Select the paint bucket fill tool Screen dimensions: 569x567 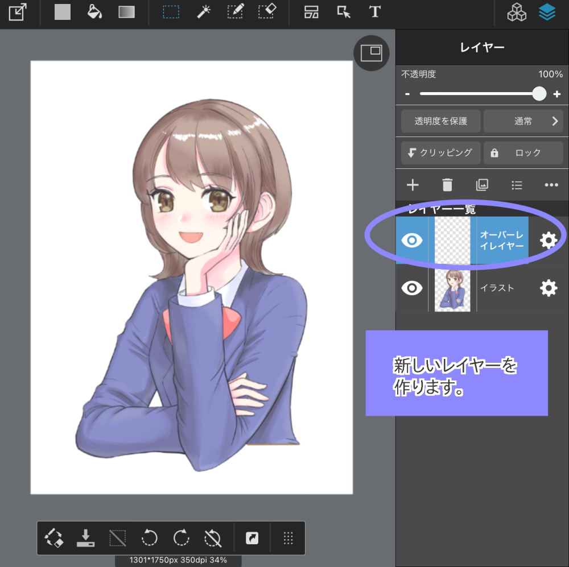(x=94, y=13)
